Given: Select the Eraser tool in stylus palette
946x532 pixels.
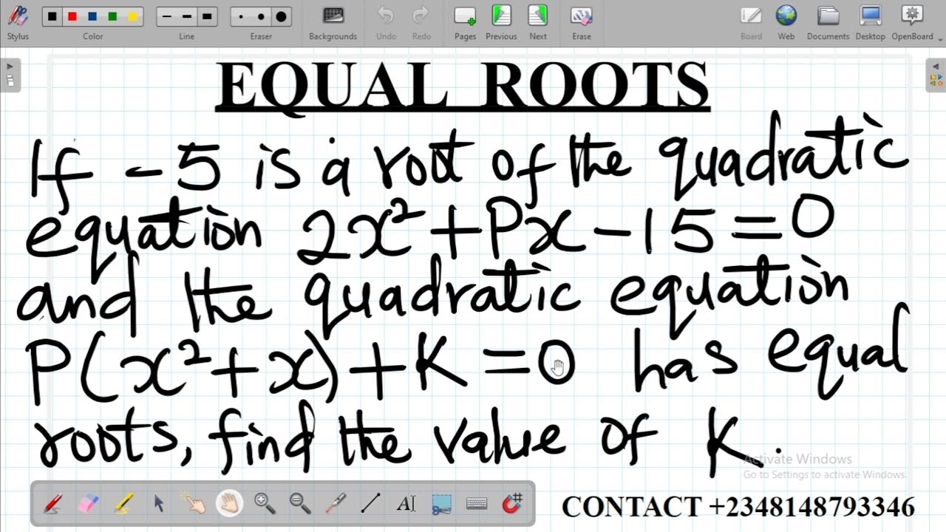Looking at the screenshot, I should point(88,504).
